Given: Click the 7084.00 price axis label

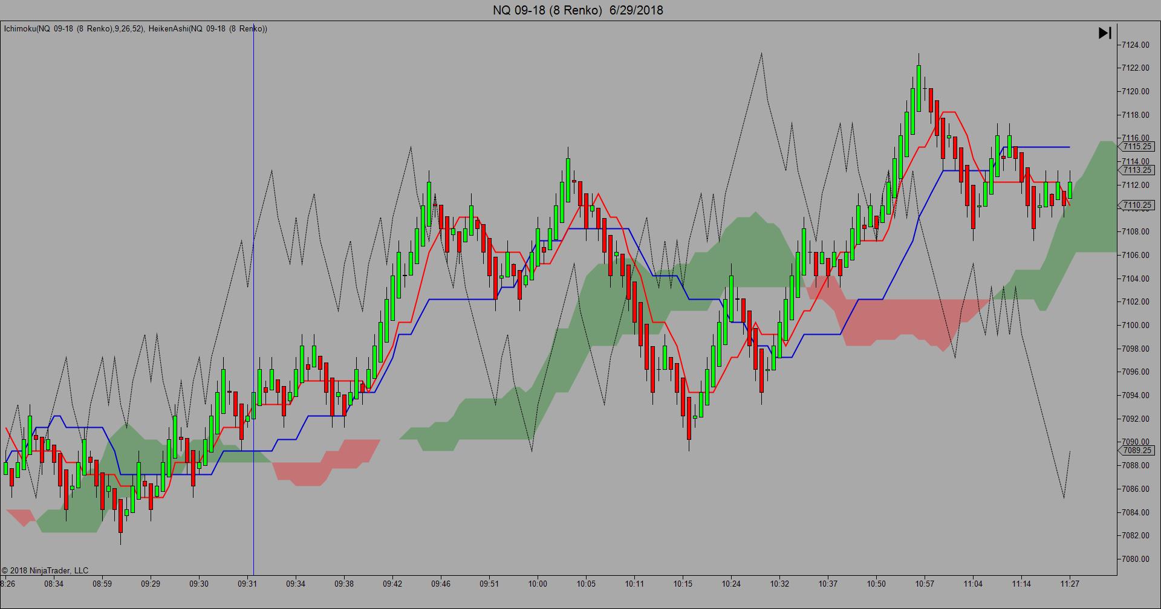Looking at the screenshot, I should pyautogui.click(x=1136, y=512).
